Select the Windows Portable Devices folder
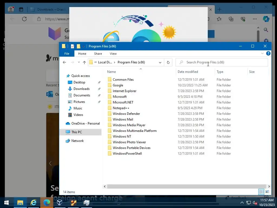The height and width of the screenshot is (208, 277). [131, 148]
